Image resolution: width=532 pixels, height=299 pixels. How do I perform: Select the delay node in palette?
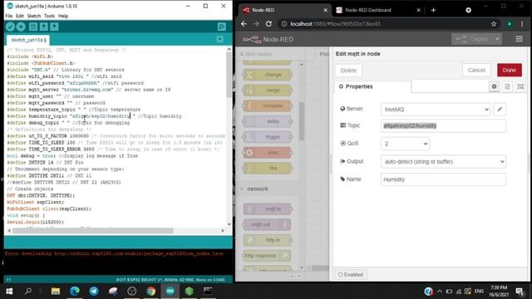coord(268,121)
